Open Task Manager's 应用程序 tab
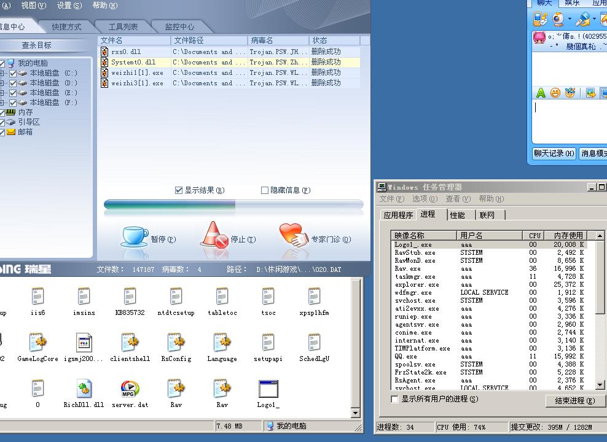Screen dimensions: 607x442 coord(398,215)
